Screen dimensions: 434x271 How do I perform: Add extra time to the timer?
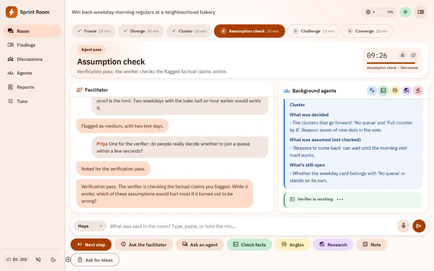tap(413, 55)
